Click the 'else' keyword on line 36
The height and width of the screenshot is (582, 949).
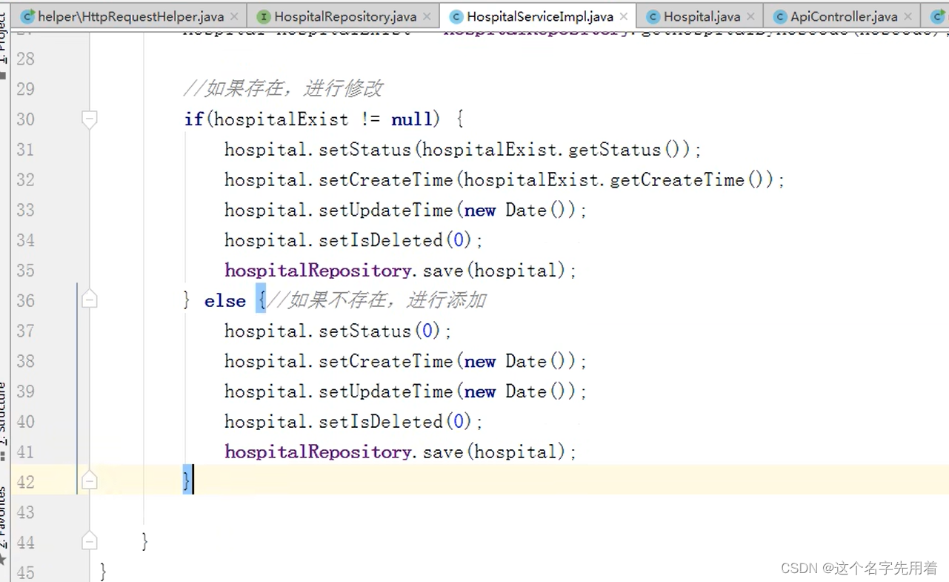(225, 300)
